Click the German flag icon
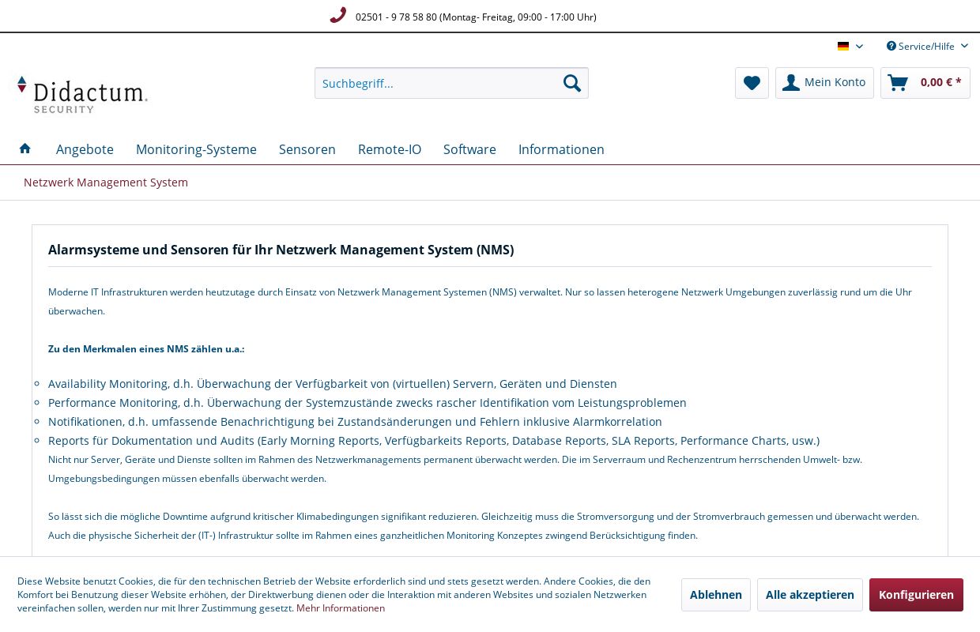 842,46
